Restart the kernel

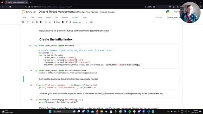pos(67,22)
